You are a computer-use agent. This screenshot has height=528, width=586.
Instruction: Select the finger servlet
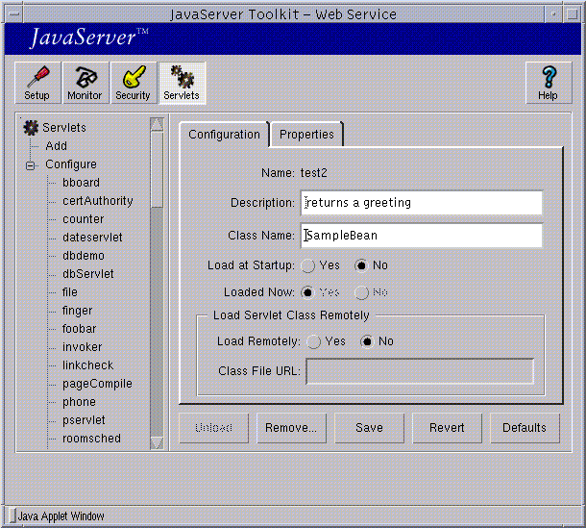(x=77, y=311)
